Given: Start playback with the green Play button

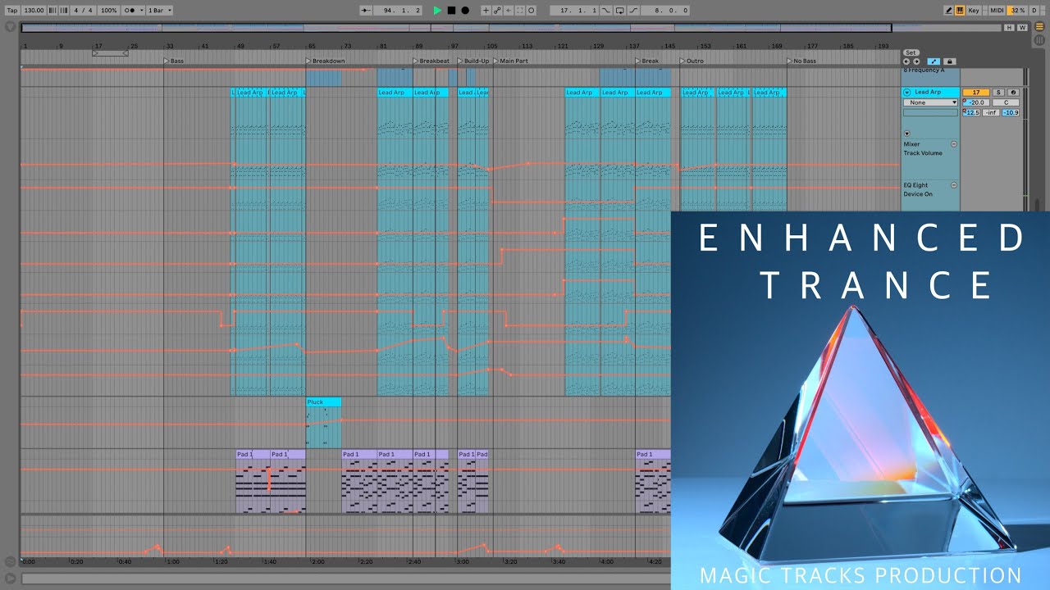Looking at the screenshot, I should coord(437,11).
